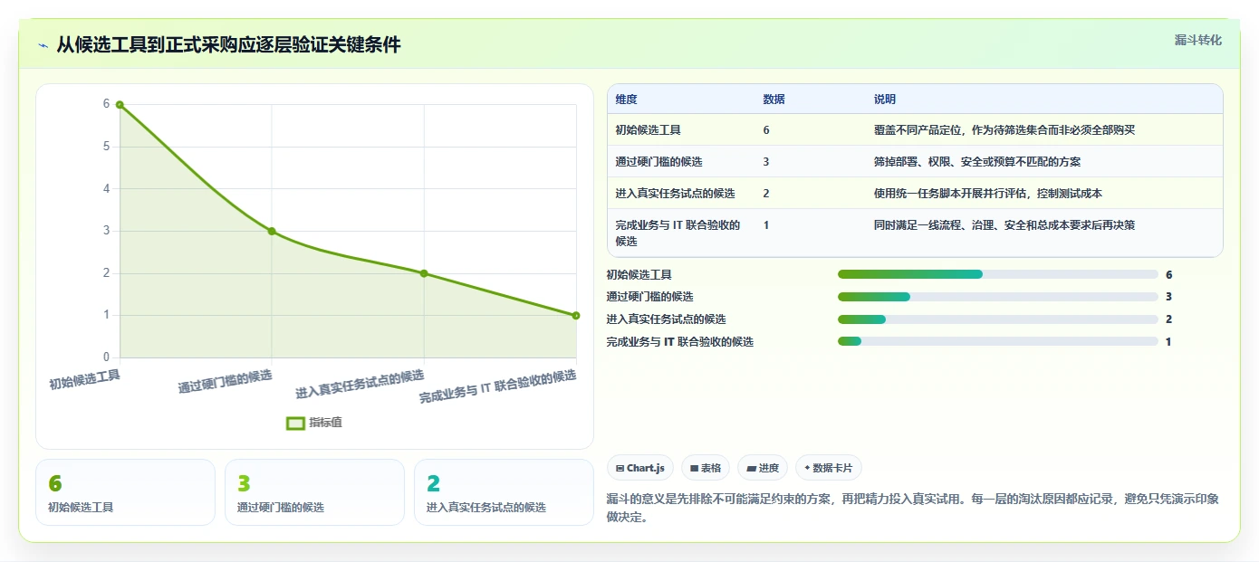Click the 初始候选工具 progress bar

[998, 274]
